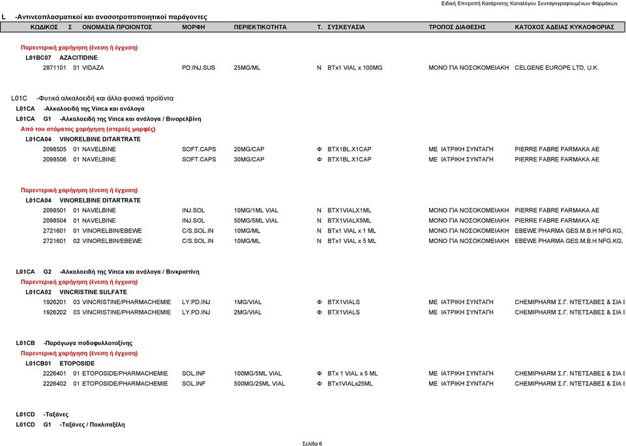626x446 pixels.
Task: Click code 2098505 NAVELBINE row
Action: 54,150
